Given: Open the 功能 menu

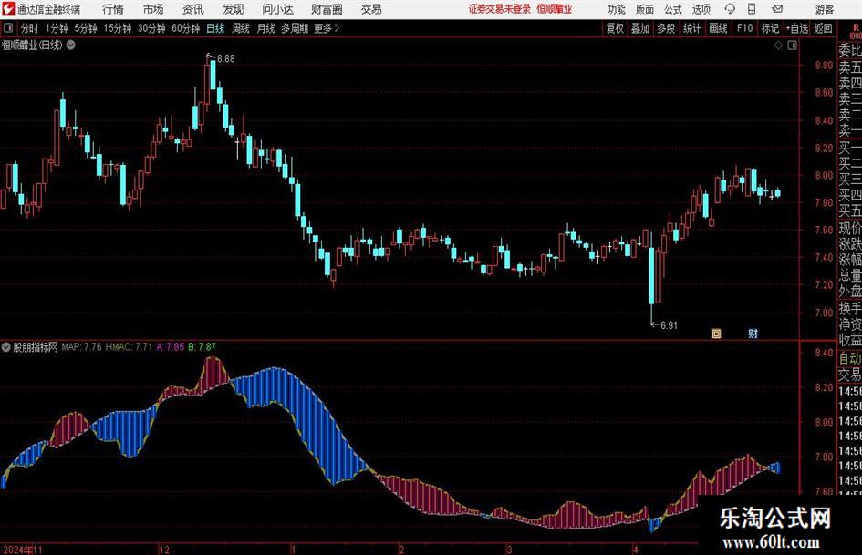Looking at the screenshot, I should pos(617,9).
